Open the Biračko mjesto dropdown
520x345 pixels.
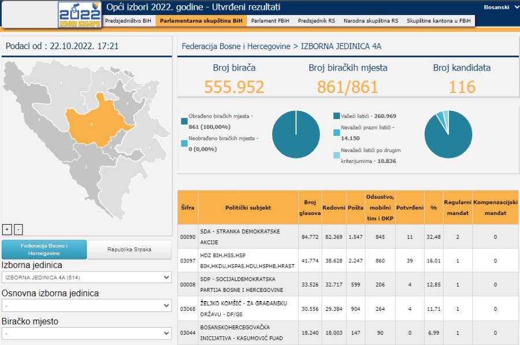click(x=87, y=333)
